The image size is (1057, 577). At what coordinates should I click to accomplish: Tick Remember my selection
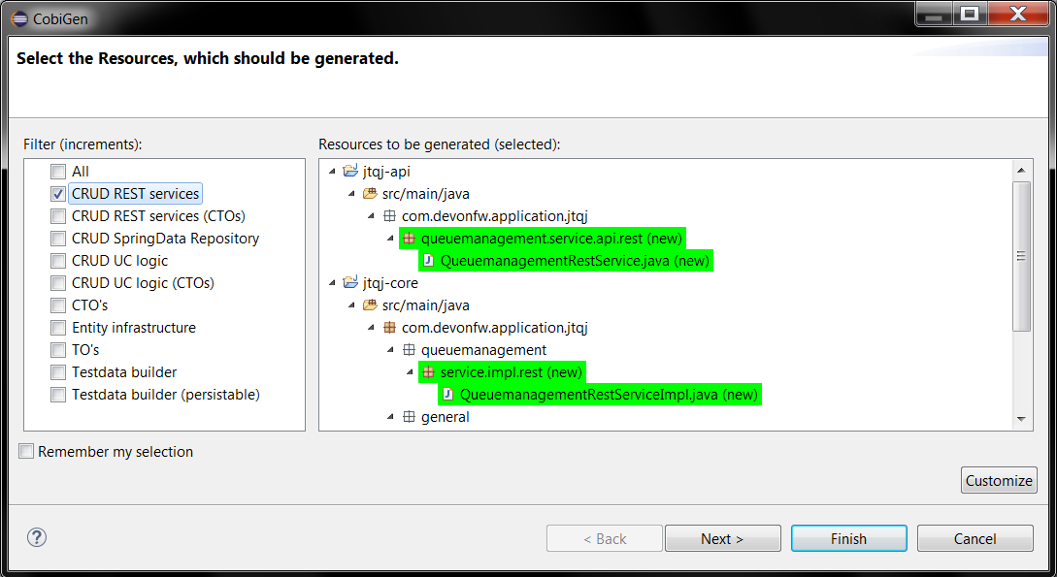pos(27,451)
